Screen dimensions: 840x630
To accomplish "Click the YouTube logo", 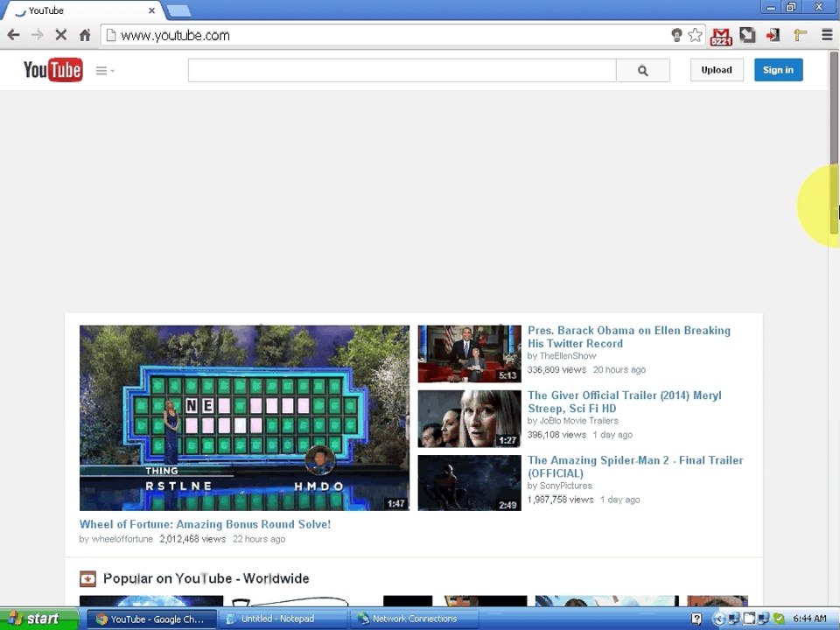I will point(53,70).
